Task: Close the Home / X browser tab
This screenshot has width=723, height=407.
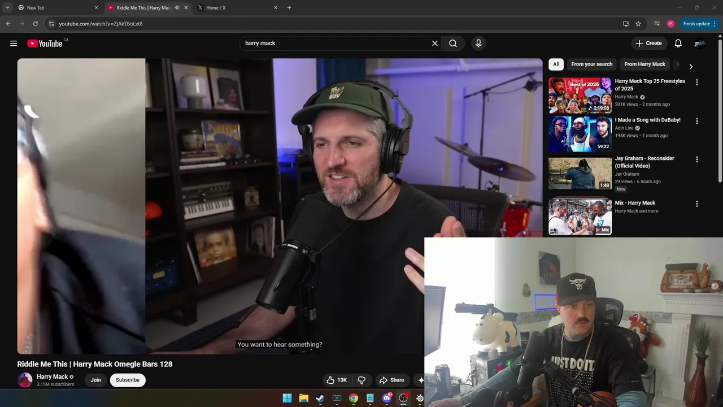Action: 276,8
